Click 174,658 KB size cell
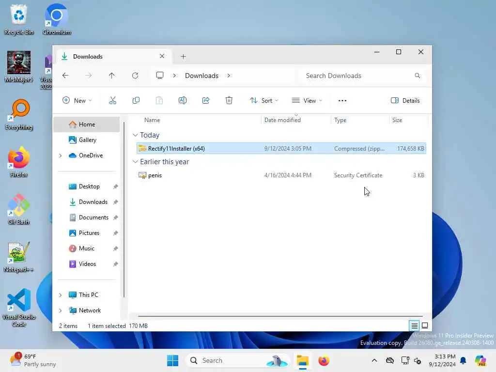Screen dimensions: 496x372 pyautogui.click(x=410, y=149)
